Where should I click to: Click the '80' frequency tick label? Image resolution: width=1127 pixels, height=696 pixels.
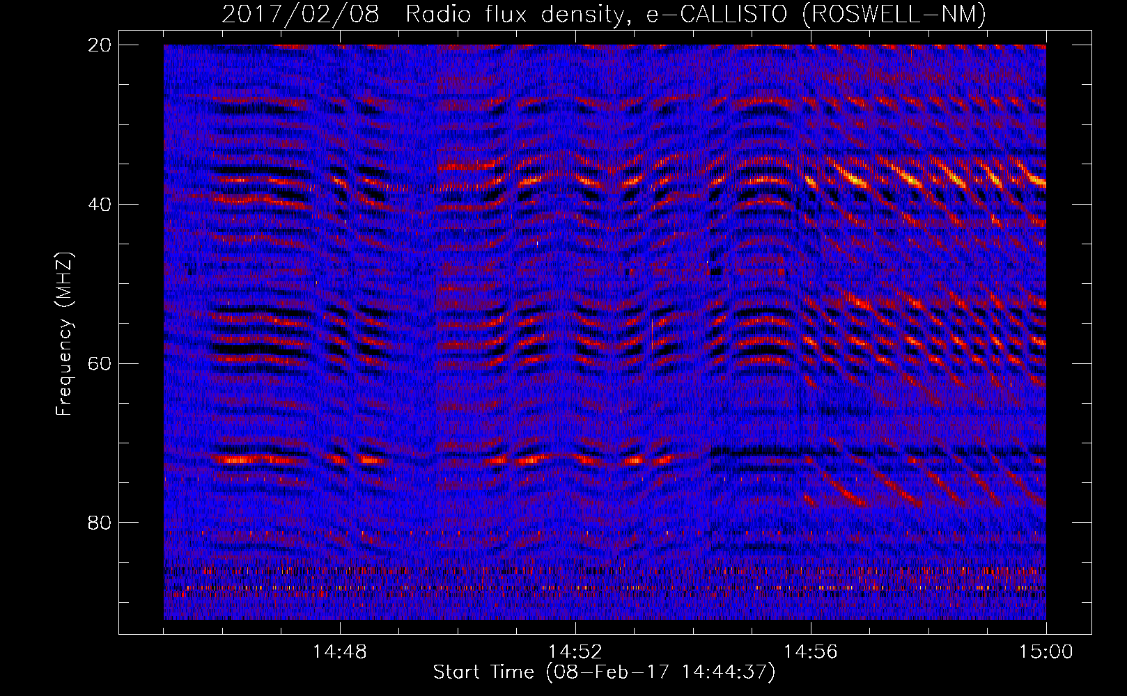point(100,523)
